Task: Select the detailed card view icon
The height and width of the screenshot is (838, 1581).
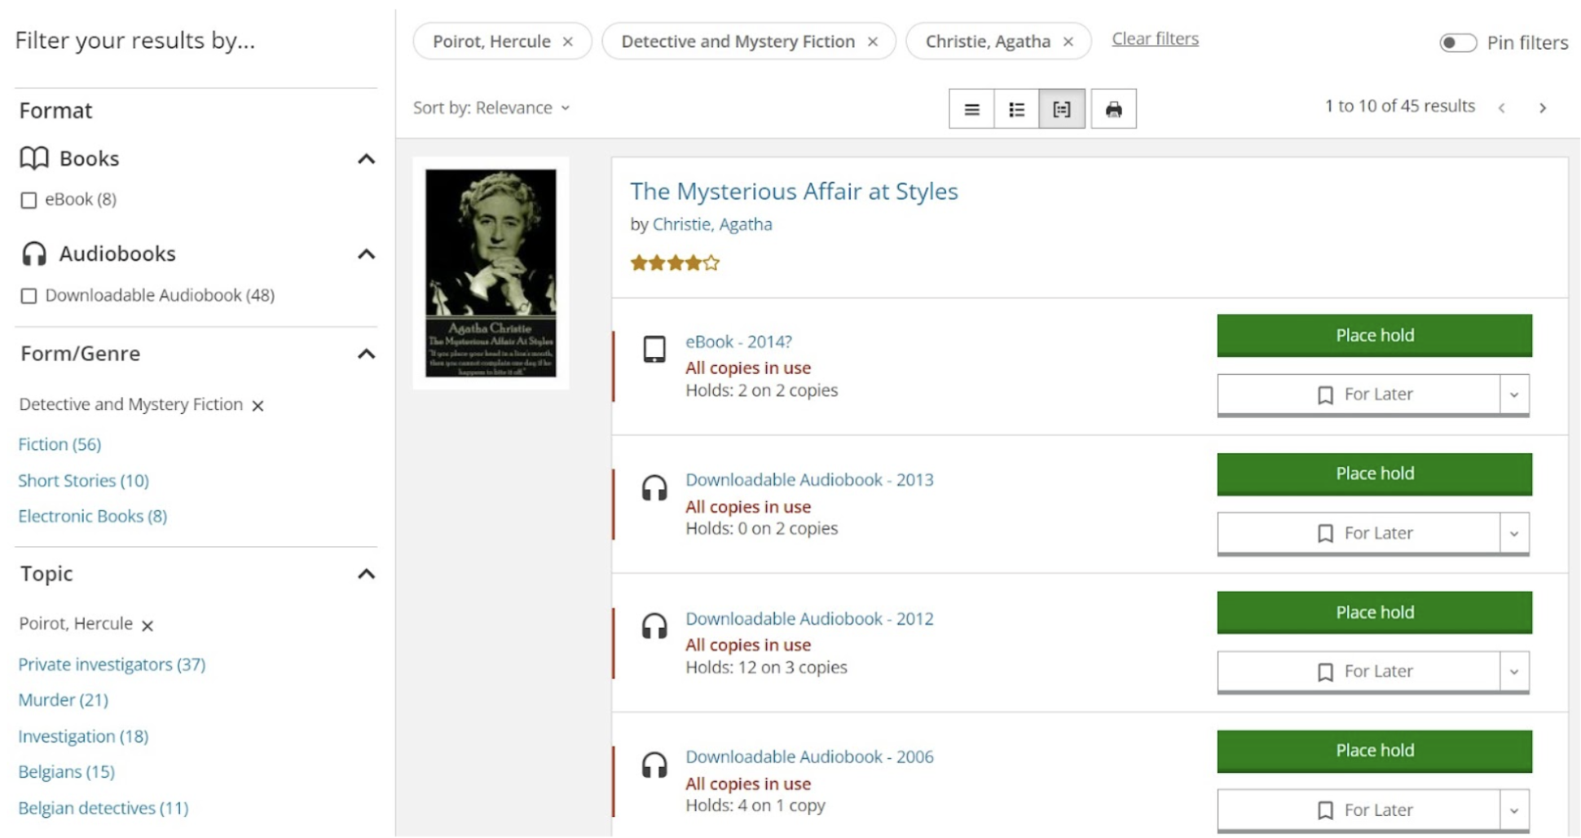Action: click(1060, 108)
